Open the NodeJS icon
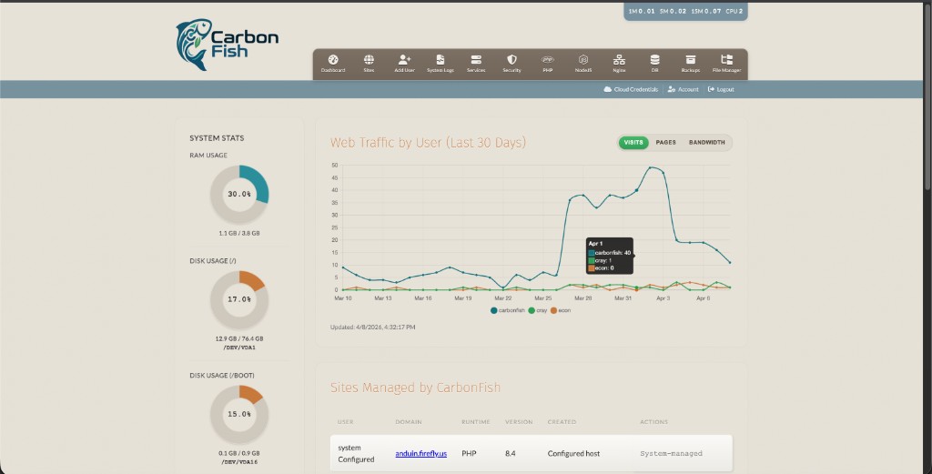 (583, 59)
